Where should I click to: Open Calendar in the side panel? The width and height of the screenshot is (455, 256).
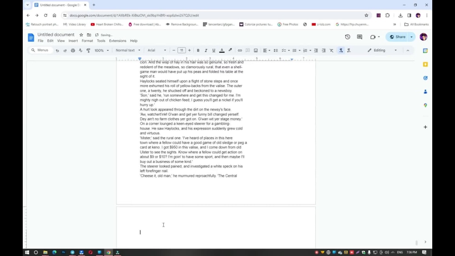coord(425,51)
